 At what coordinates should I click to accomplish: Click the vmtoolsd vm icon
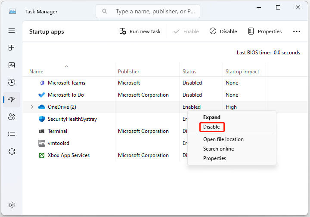[x=42, y=143]
